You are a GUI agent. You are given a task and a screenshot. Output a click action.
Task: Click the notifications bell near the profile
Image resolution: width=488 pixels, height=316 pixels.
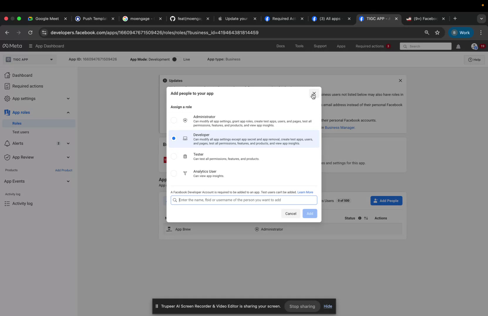(458, 46)
